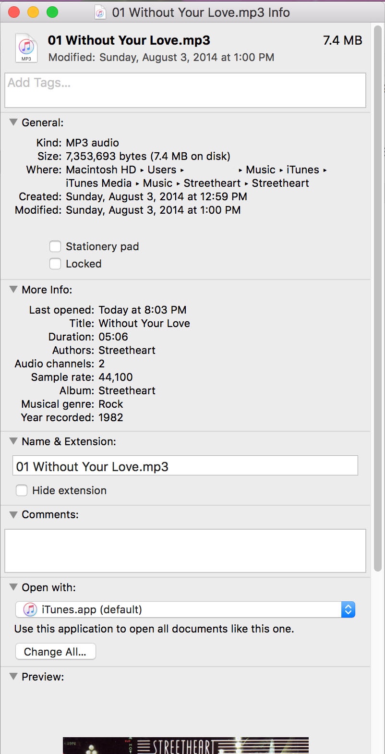Collapse the Comments section triangle
385x754 pixels.
point(13,514)
